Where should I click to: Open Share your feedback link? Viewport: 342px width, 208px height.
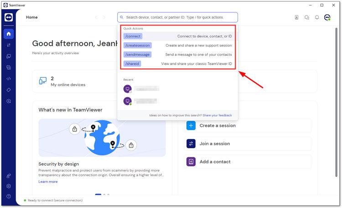(217, 115)
